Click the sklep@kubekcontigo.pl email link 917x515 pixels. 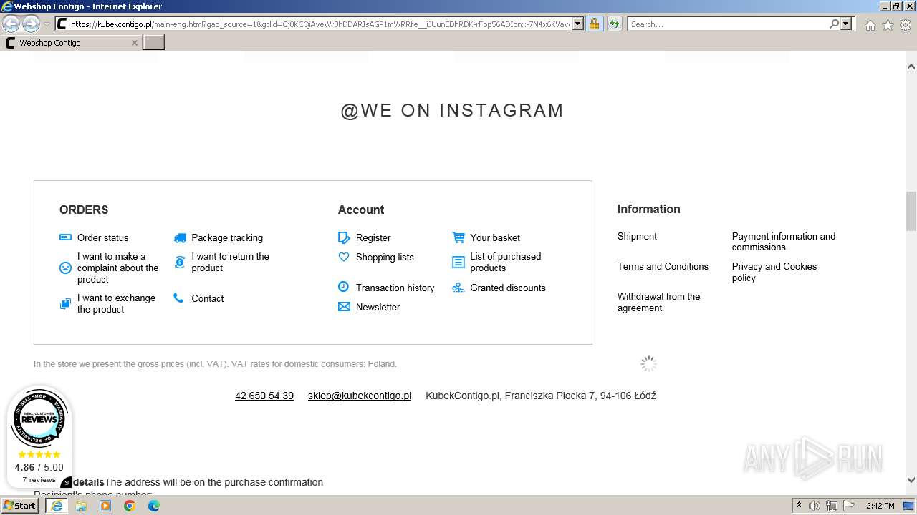pyautogui.click(x=360, y=396)
